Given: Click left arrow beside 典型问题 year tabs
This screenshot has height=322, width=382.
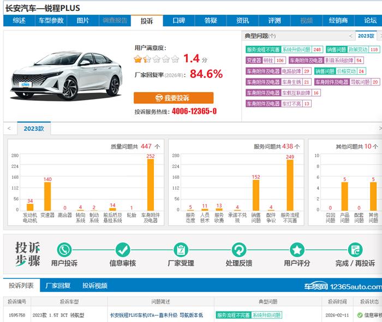Looking at the screenshot, I should point(350,35).
